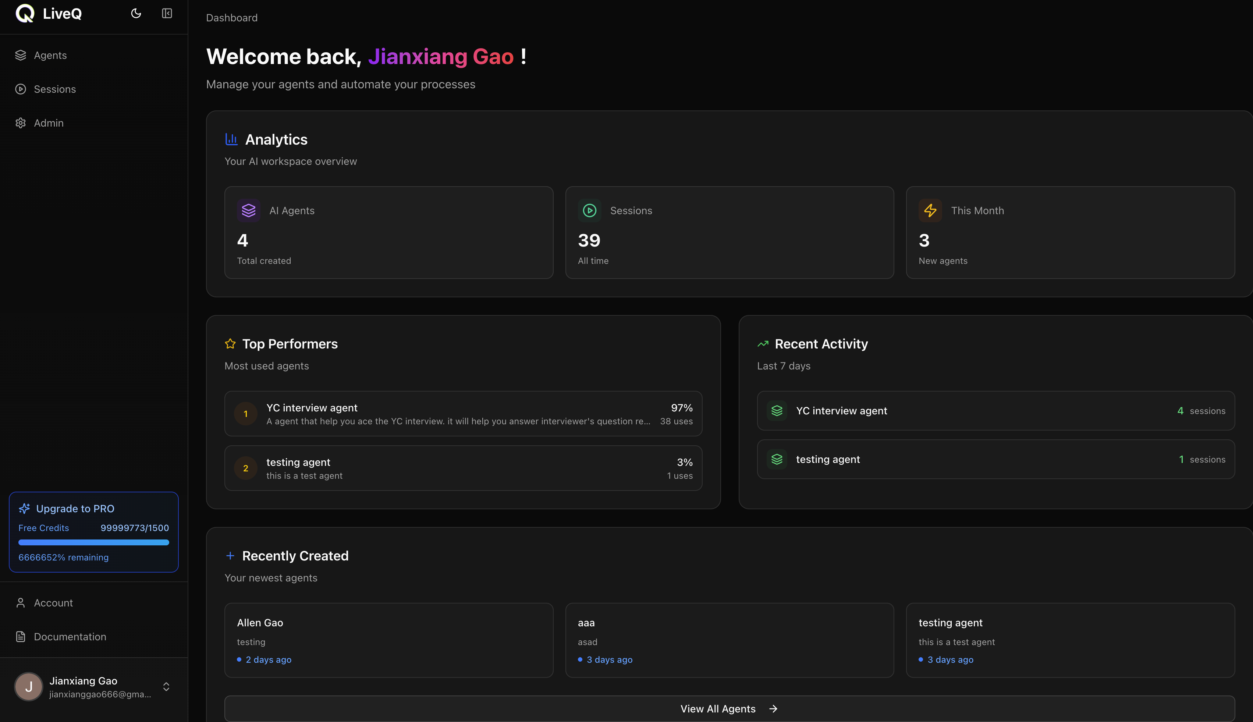Click the Recently Created plus icon

coord(230,555)
